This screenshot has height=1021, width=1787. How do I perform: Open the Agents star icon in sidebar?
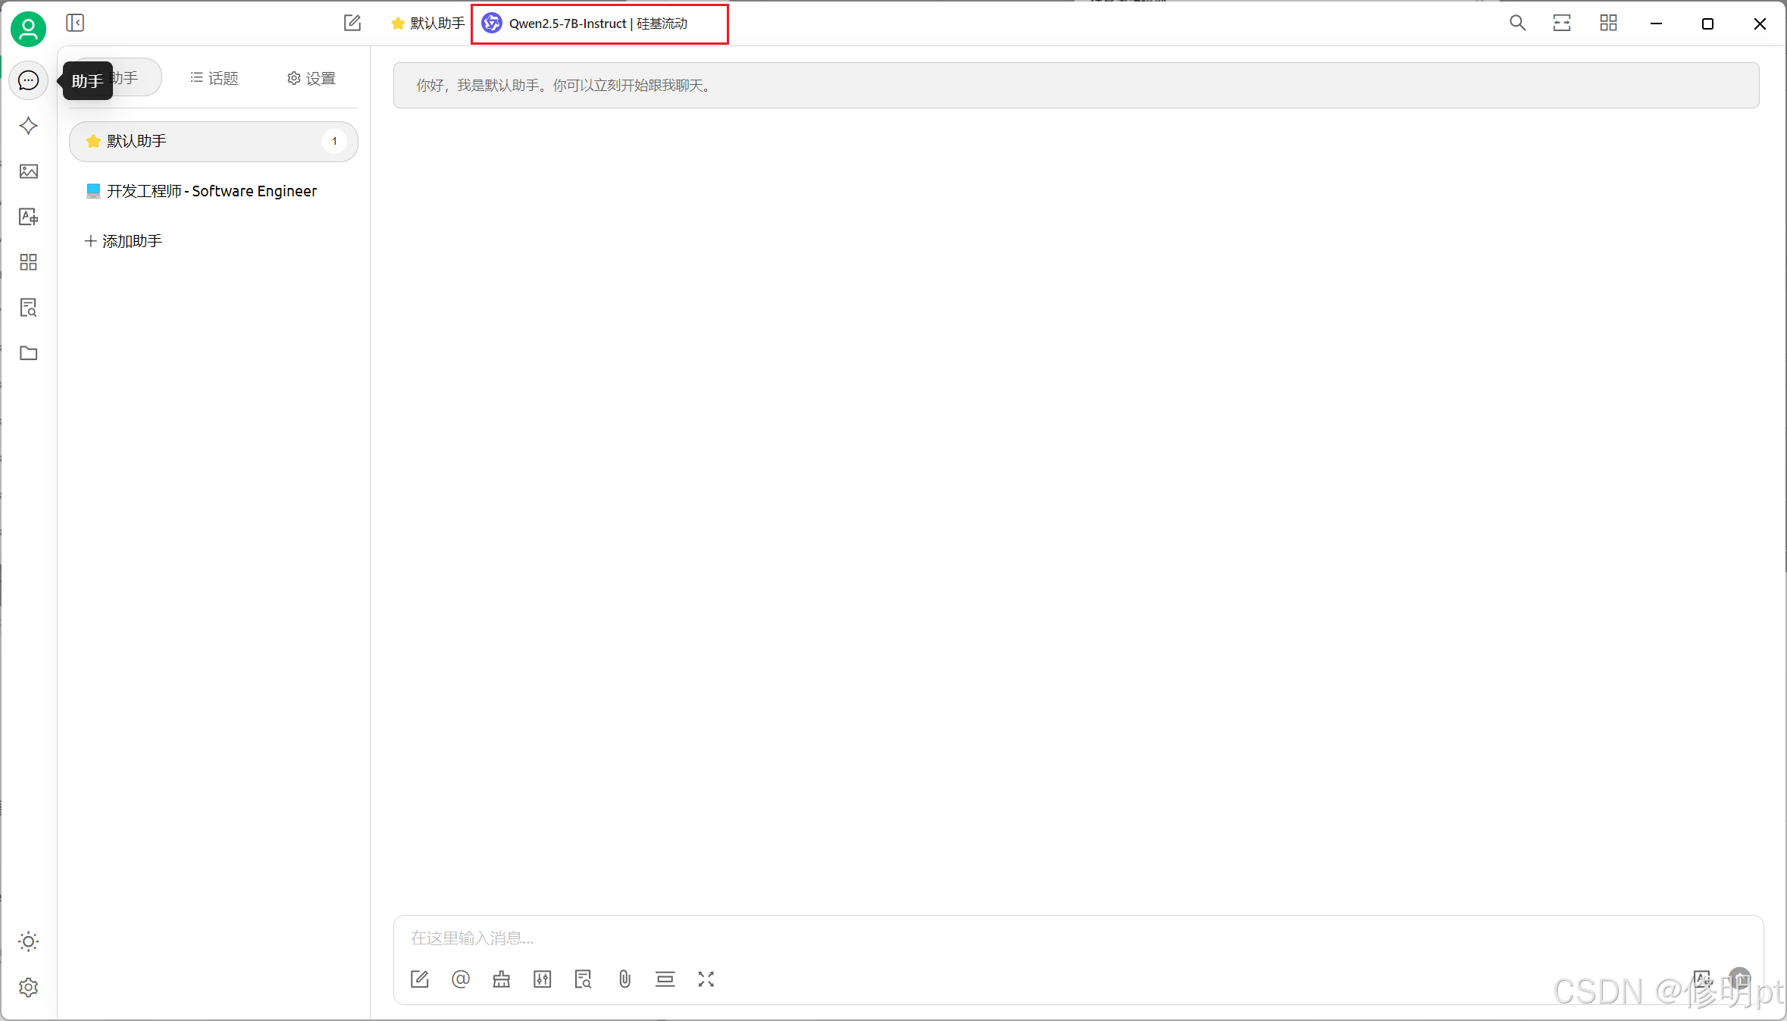pyautogui.click(x=28, y=126)
